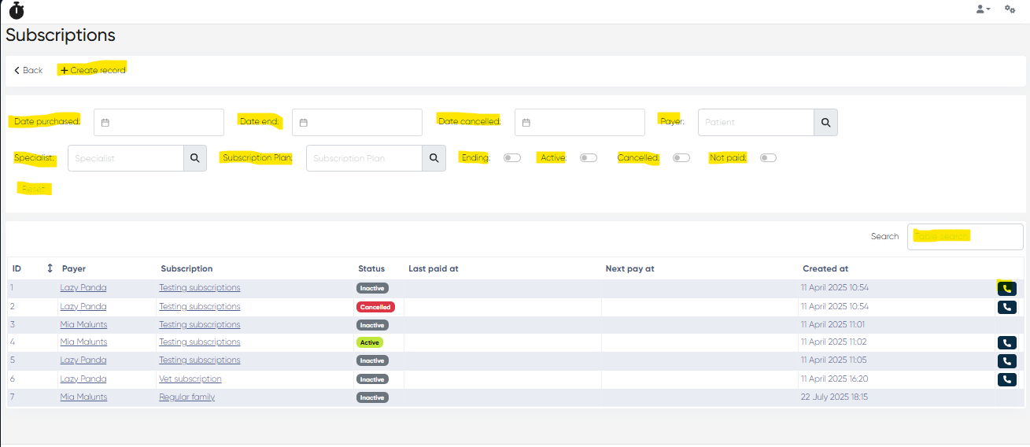
Task: Toggle the Not paid filter switch
Action: pos(768,158)
